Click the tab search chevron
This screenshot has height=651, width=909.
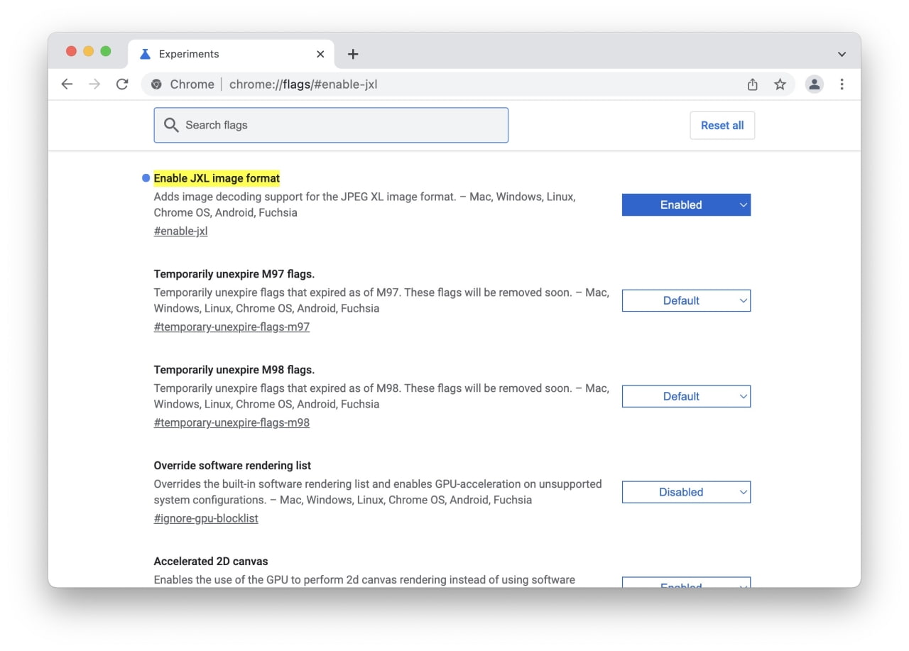click(842, 54)
